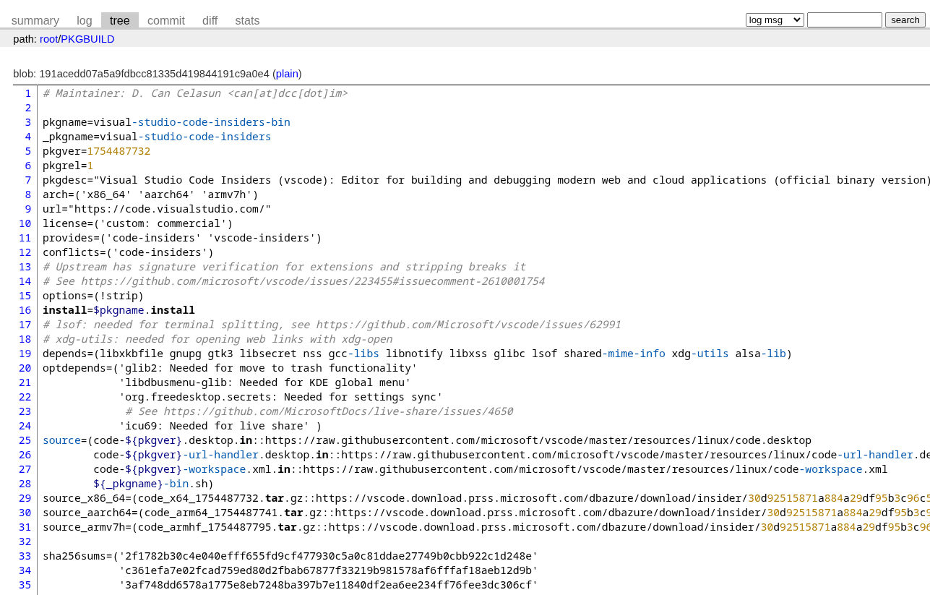Go to line 19 depends anchor

(x=25, y=354)
